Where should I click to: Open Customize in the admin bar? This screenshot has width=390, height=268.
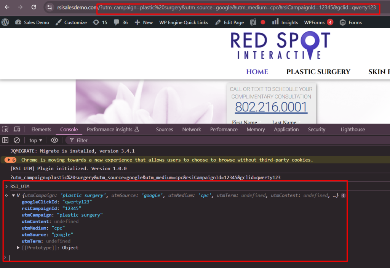coord(71,22)
